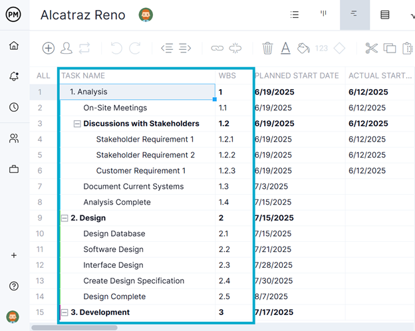Click the assign person icon in toolbar
This screenshot has height=331, width=415.
[67, 48]
